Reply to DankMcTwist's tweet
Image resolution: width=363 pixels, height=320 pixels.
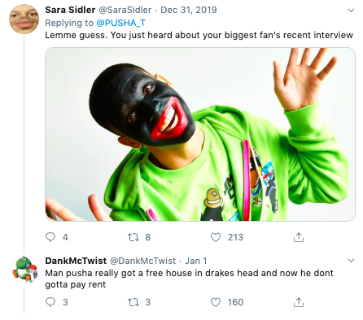[50, 302]
